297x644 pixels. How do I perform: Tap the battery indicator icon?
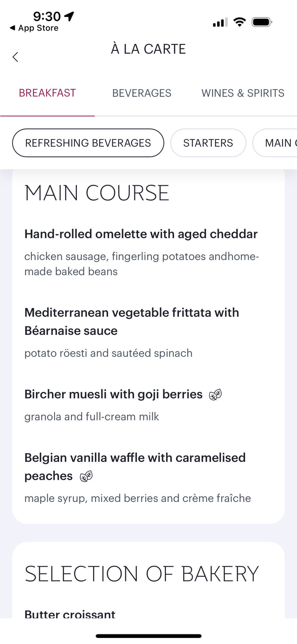262,22
